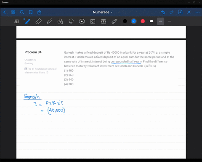Select the Pen tool
The width and height of the screenshot is (202, 162).
[27, 21]
